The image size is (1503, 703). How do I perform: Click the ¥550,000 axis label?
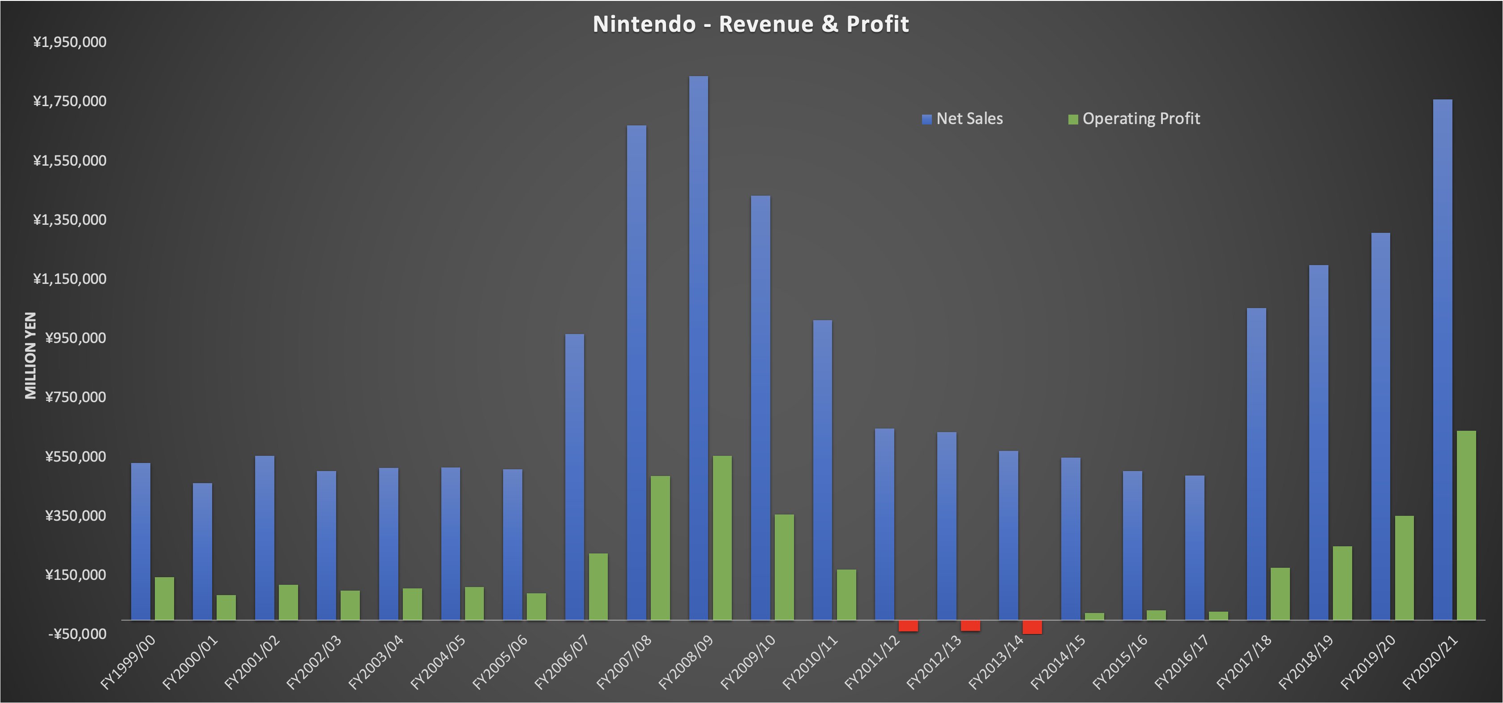76,456
